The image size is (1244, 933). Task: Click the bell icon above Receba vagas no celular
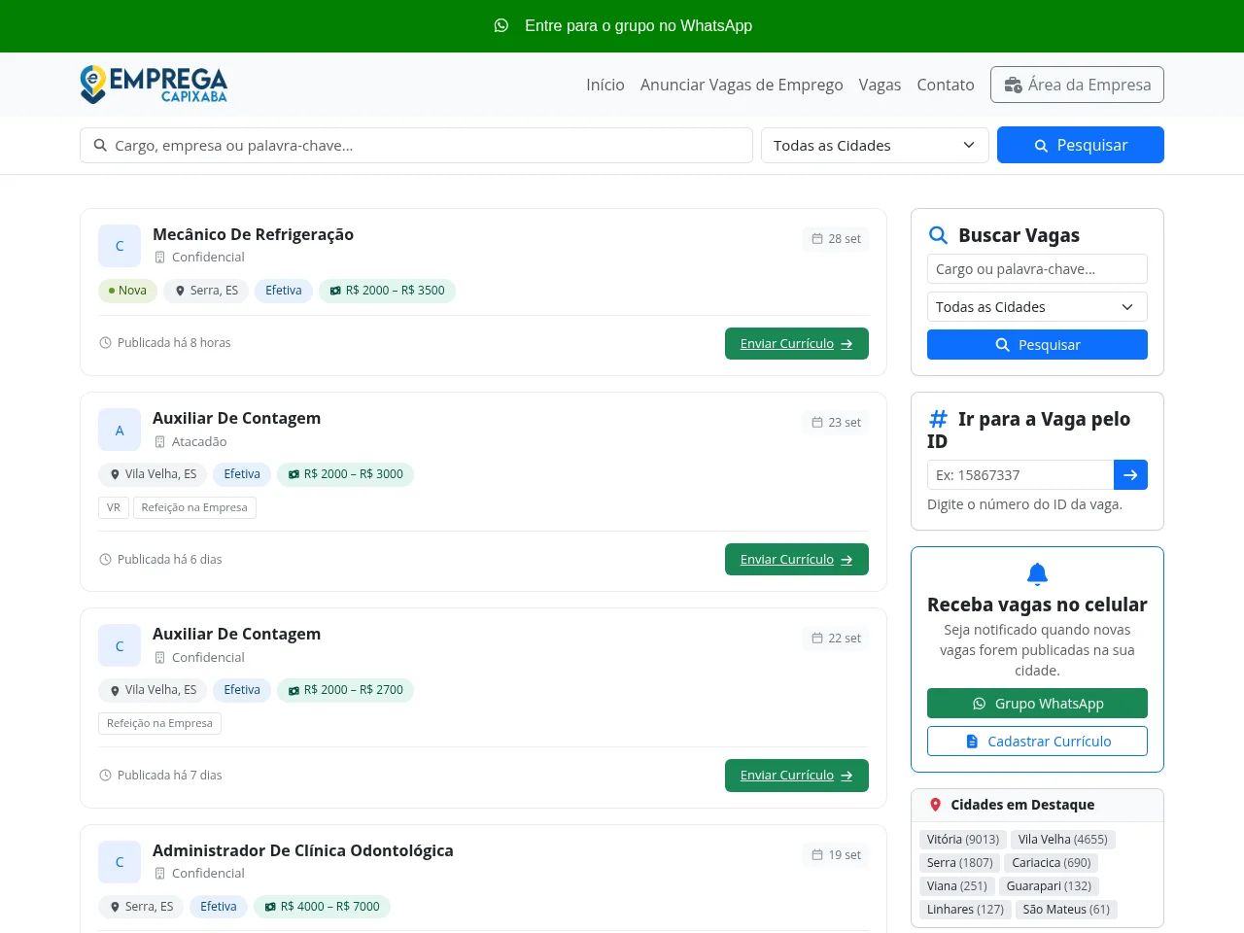pyautogui.click(x=1037, y=573)
